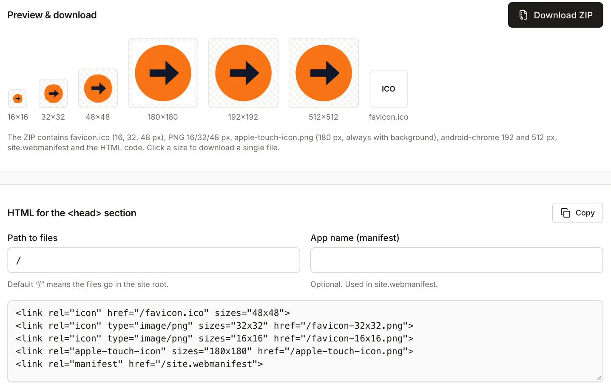Click the 48×48 size label

98,117
